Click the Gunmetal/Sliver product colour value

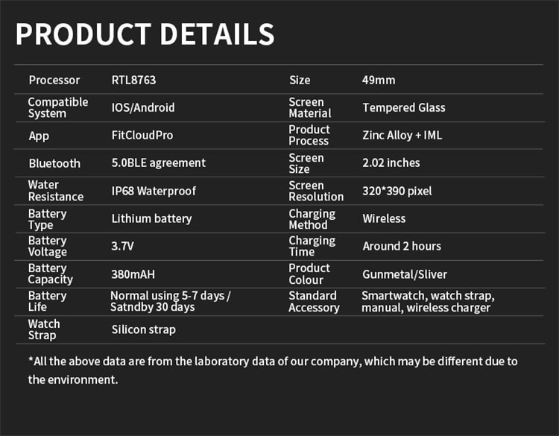tap(405, 274)
